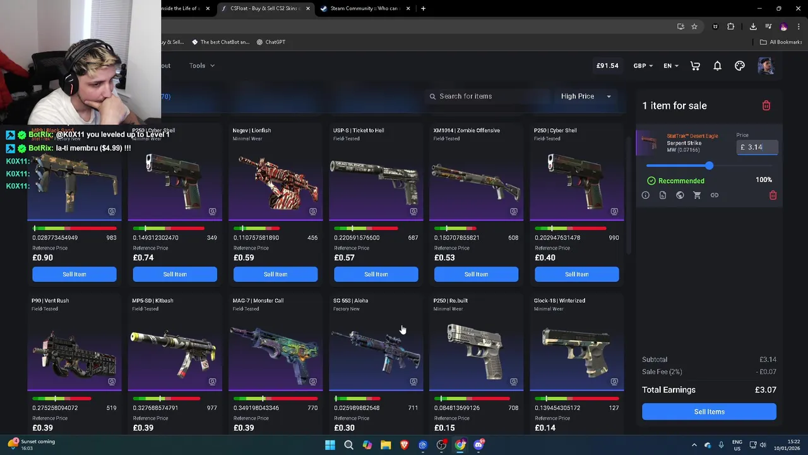Click the StatTrak Desert Eagle item name
This screenshot has width=808, height=455.
coord(692,136)
